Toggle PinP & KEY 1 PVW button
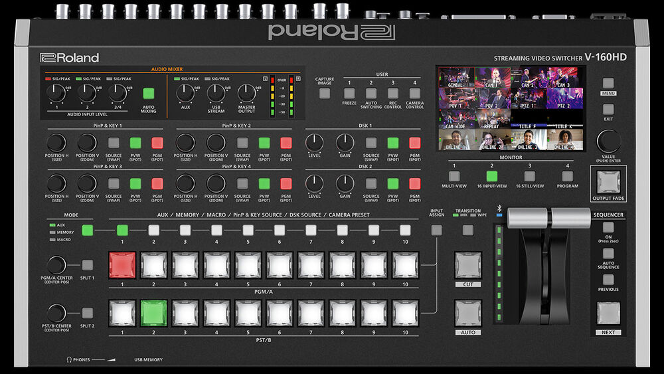Viewport: 664px width, 374px height. click(135, 143)
